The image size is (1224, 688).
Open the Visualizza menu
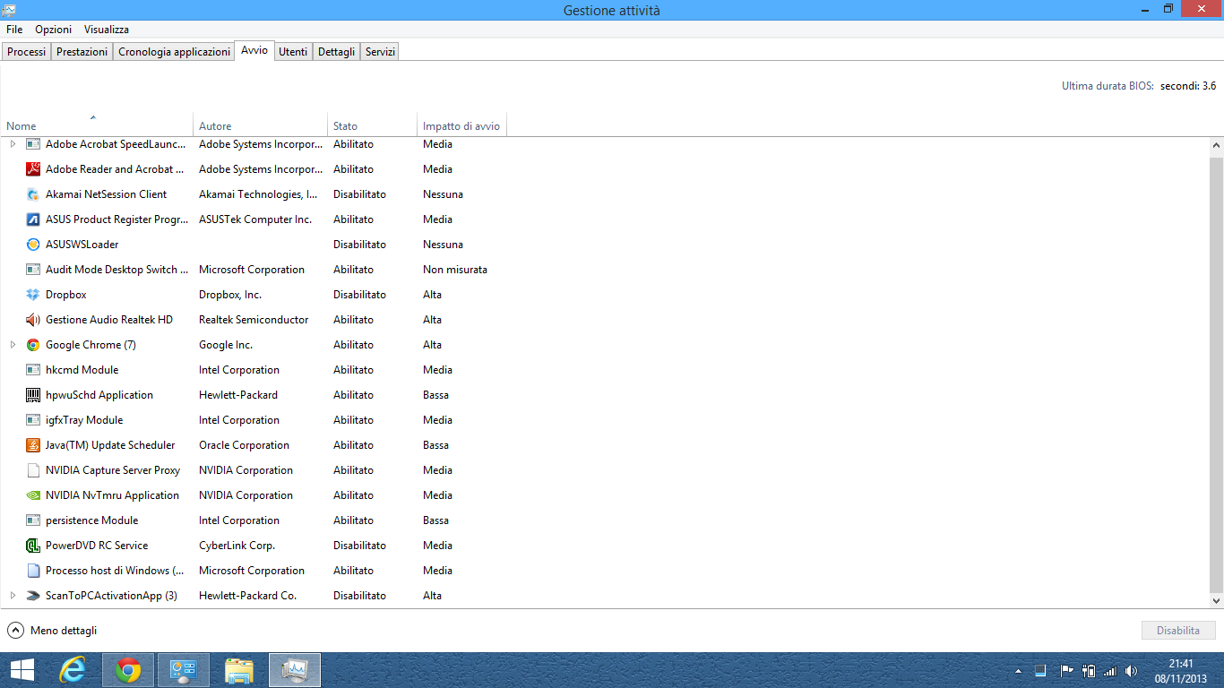click(x=107, y=30)
